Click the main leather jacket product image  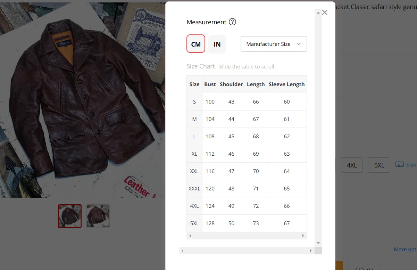pos(83,101)
